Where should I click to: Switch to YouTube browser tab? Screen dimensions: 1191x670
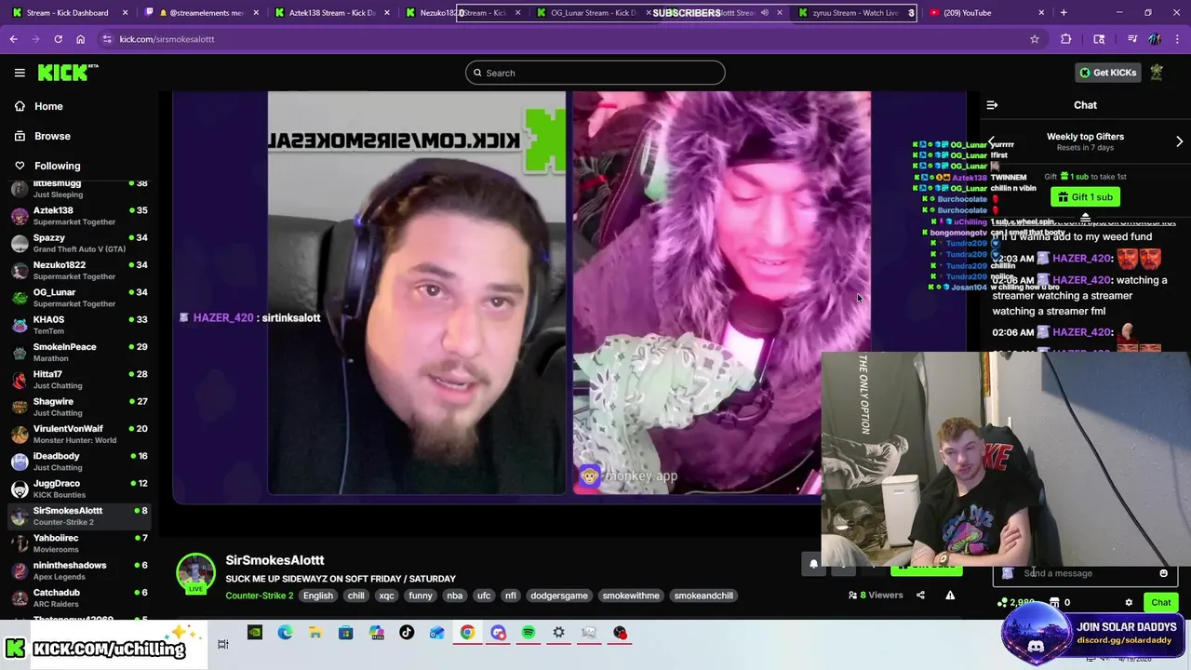click(x=986, y=13)
